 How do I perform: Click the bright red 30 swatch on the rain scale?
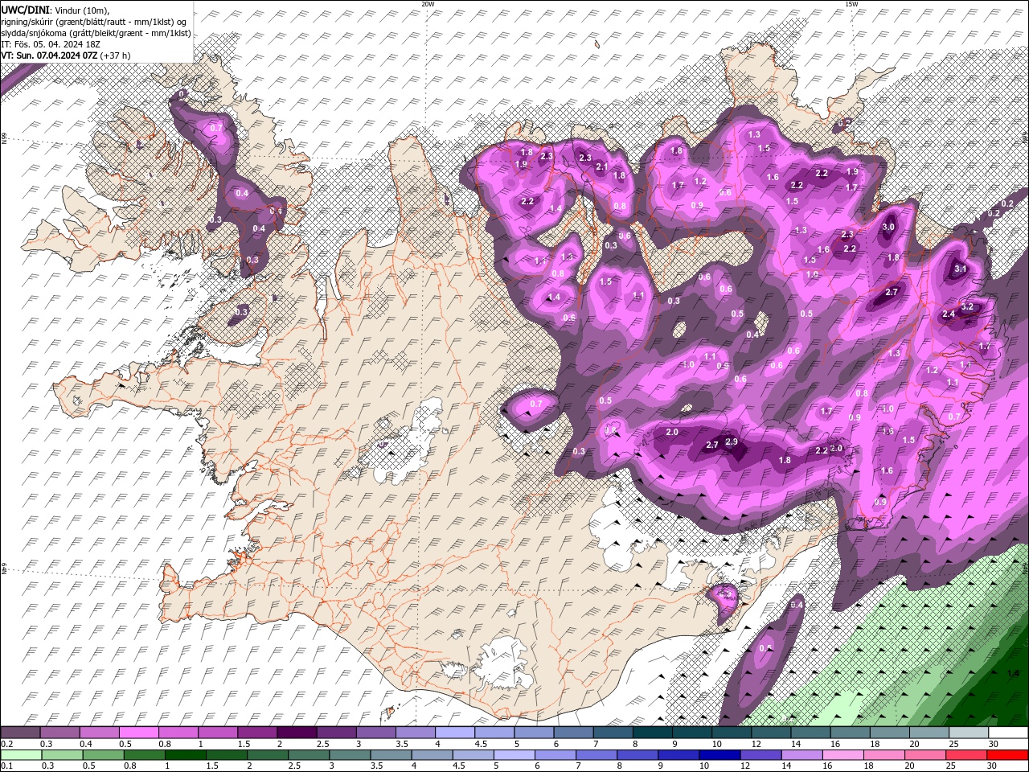1007,755
